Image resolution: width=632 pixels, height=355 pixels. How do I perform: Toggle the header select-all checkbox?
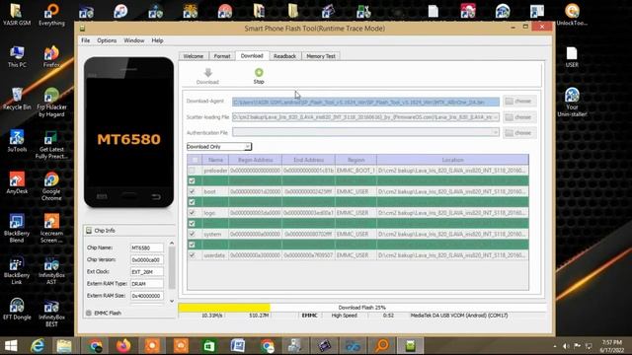[x=196, y=160]
